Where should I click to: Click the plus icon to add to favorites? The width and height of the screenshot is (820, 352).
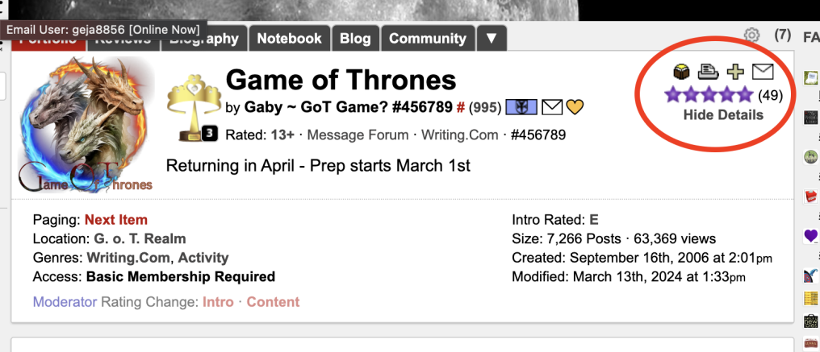736,72
